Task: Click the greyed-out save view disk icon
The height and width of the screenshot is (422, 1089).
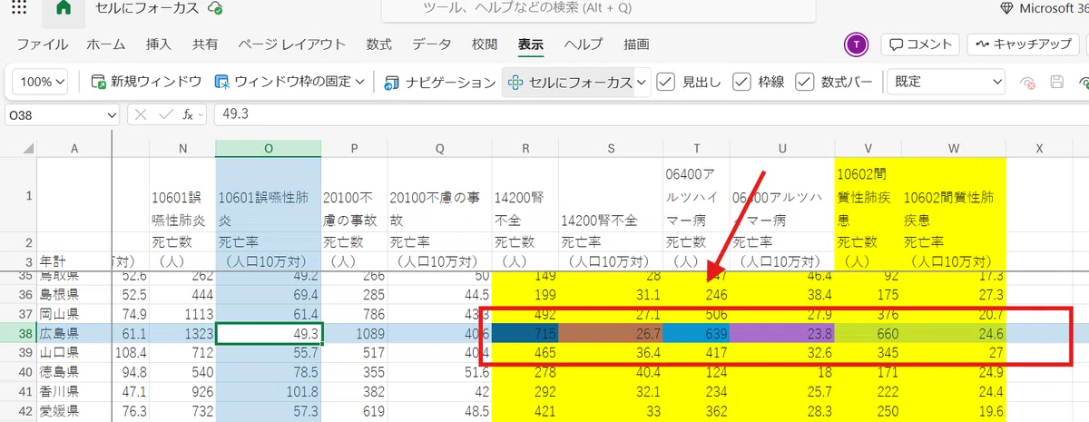Action: pyautogui.click(x=1056, y=82)
